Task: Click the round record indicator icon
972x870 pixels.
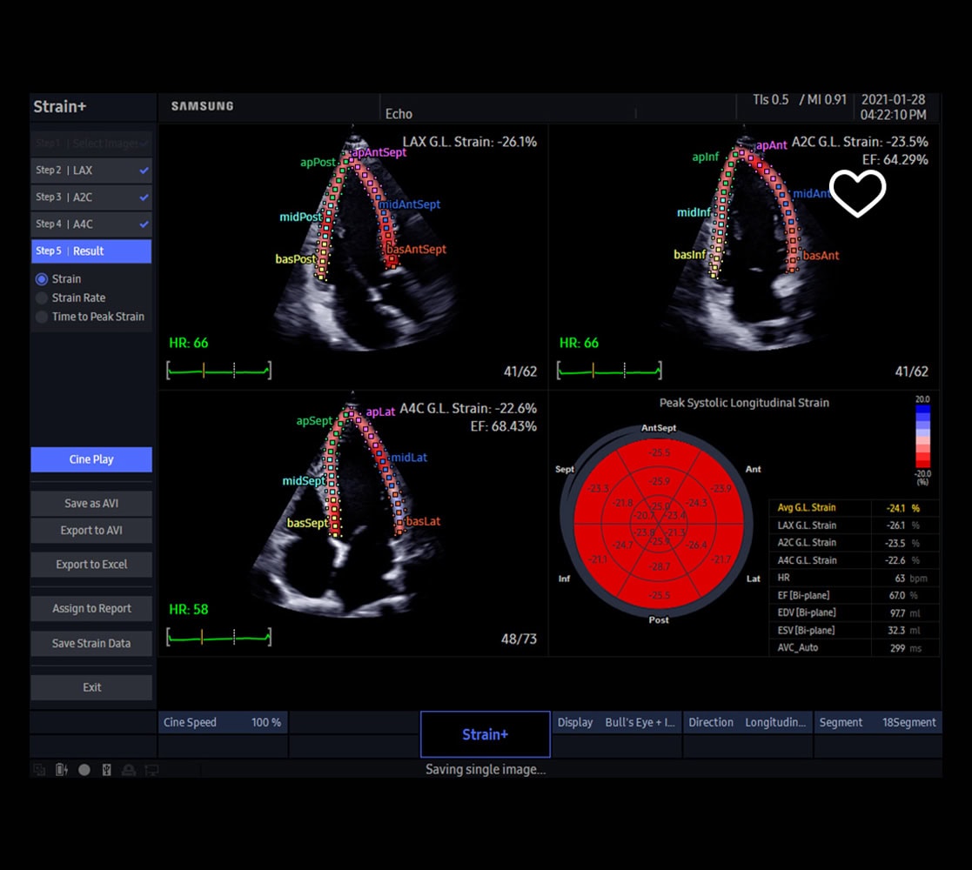Action: 84,769
